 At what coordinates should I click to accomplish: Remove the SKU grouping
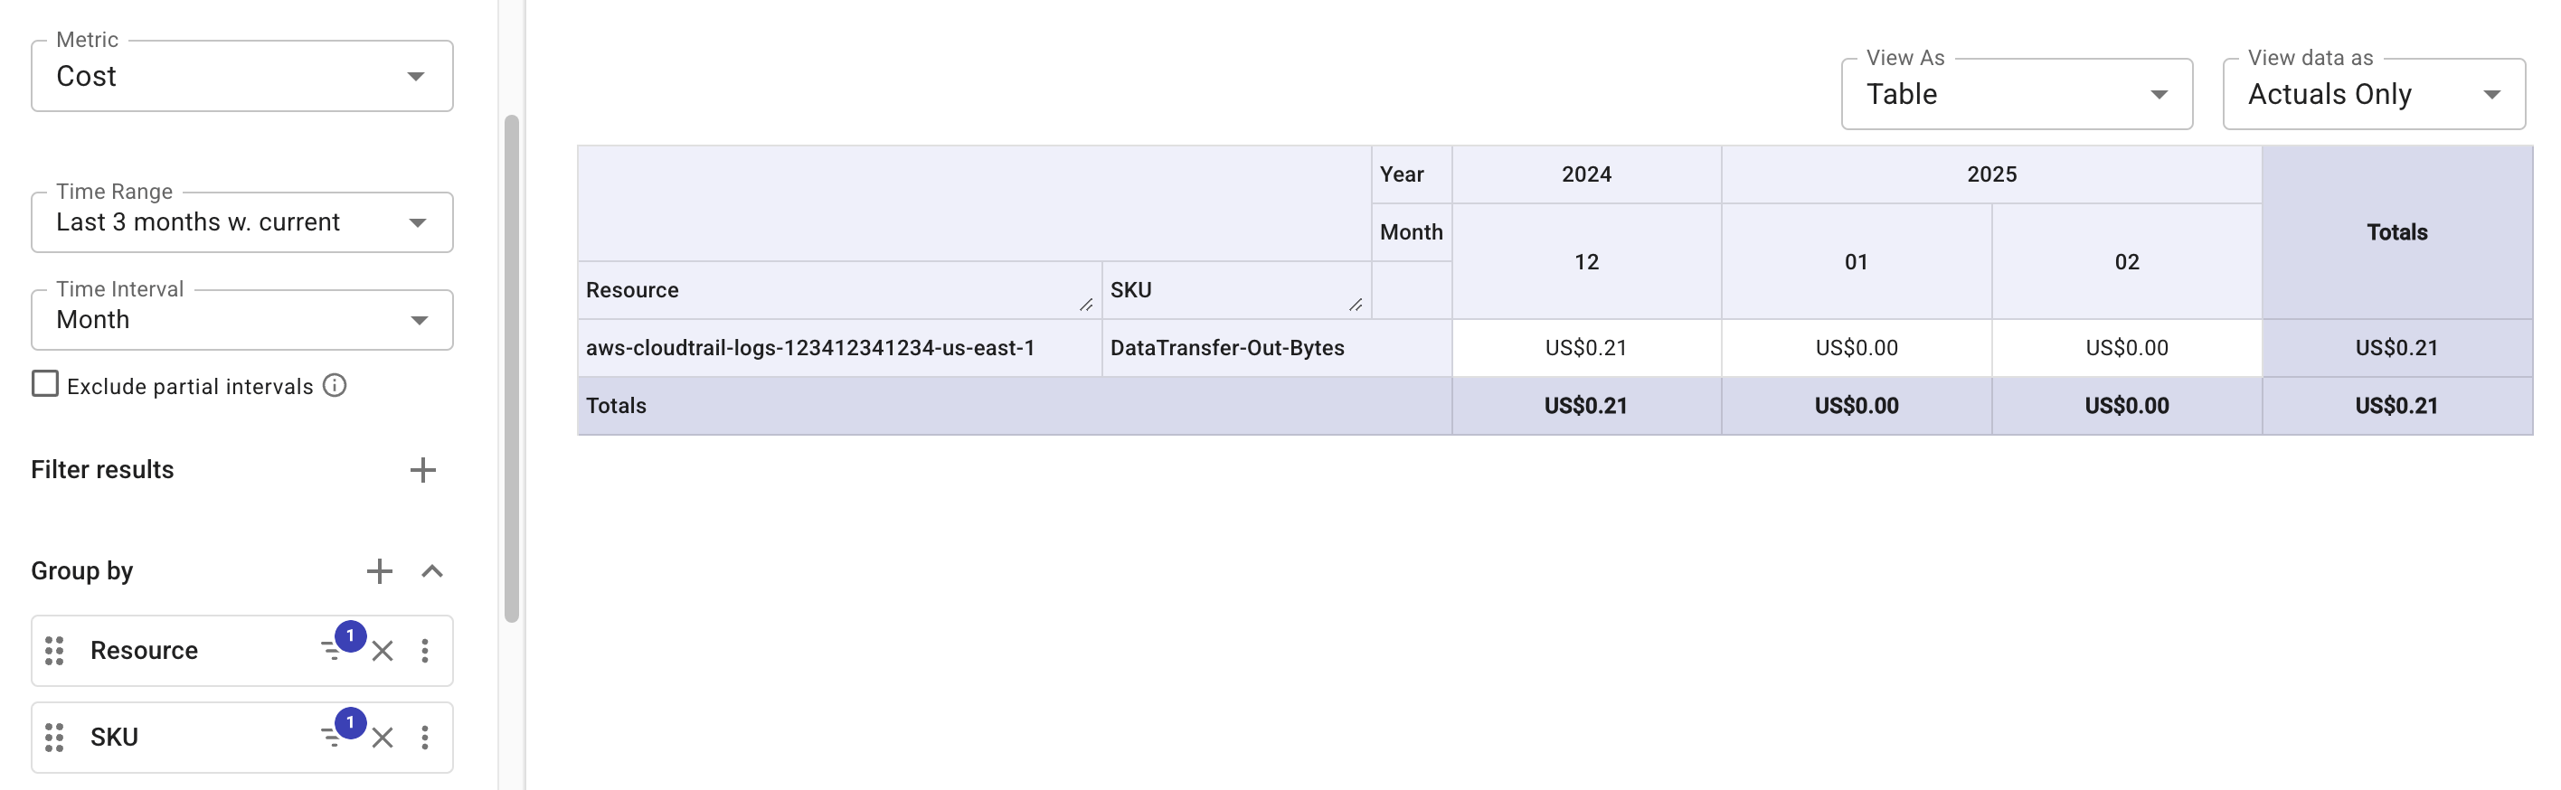point(383,738)
